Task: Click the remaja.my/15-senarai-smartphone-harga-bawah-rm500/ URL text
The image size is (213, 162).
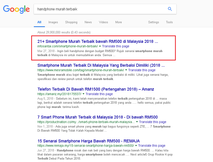Action: coord(86,145)
